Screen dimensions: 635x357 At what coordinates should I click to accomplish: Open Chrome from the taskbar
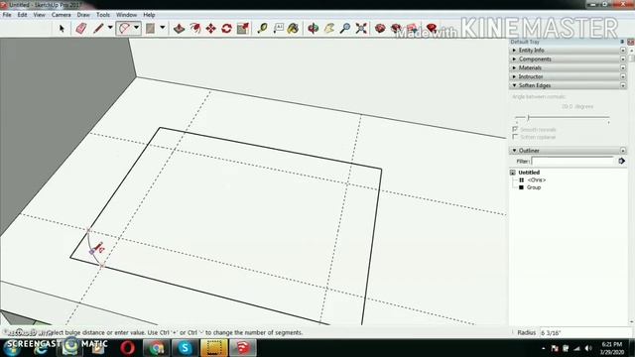tap(157, 348)
